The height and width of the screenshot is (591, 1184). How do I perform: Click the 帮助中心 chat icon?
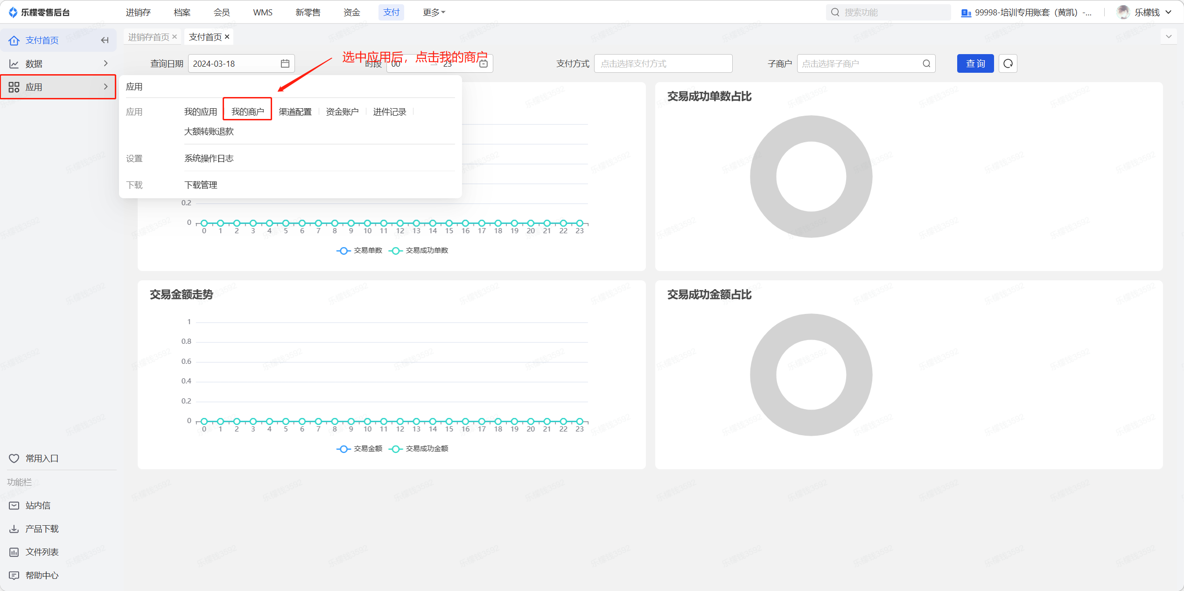point(14,576)
